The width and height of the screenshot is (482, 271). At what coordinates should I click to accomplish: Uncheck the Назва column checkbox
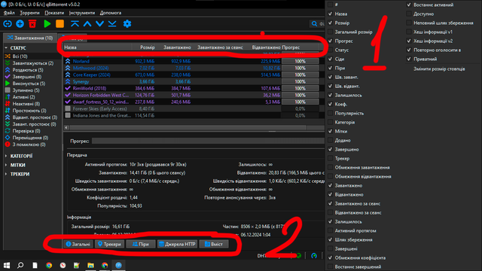click(x=330, y=14)
